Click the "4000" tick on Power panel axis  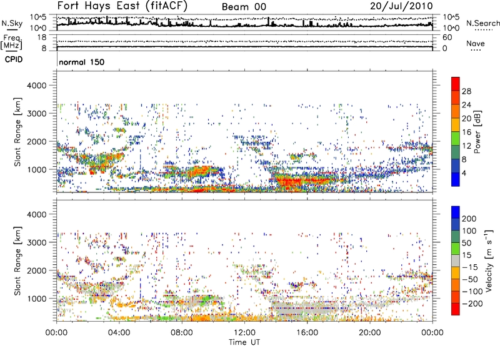[x=37, y=86]
